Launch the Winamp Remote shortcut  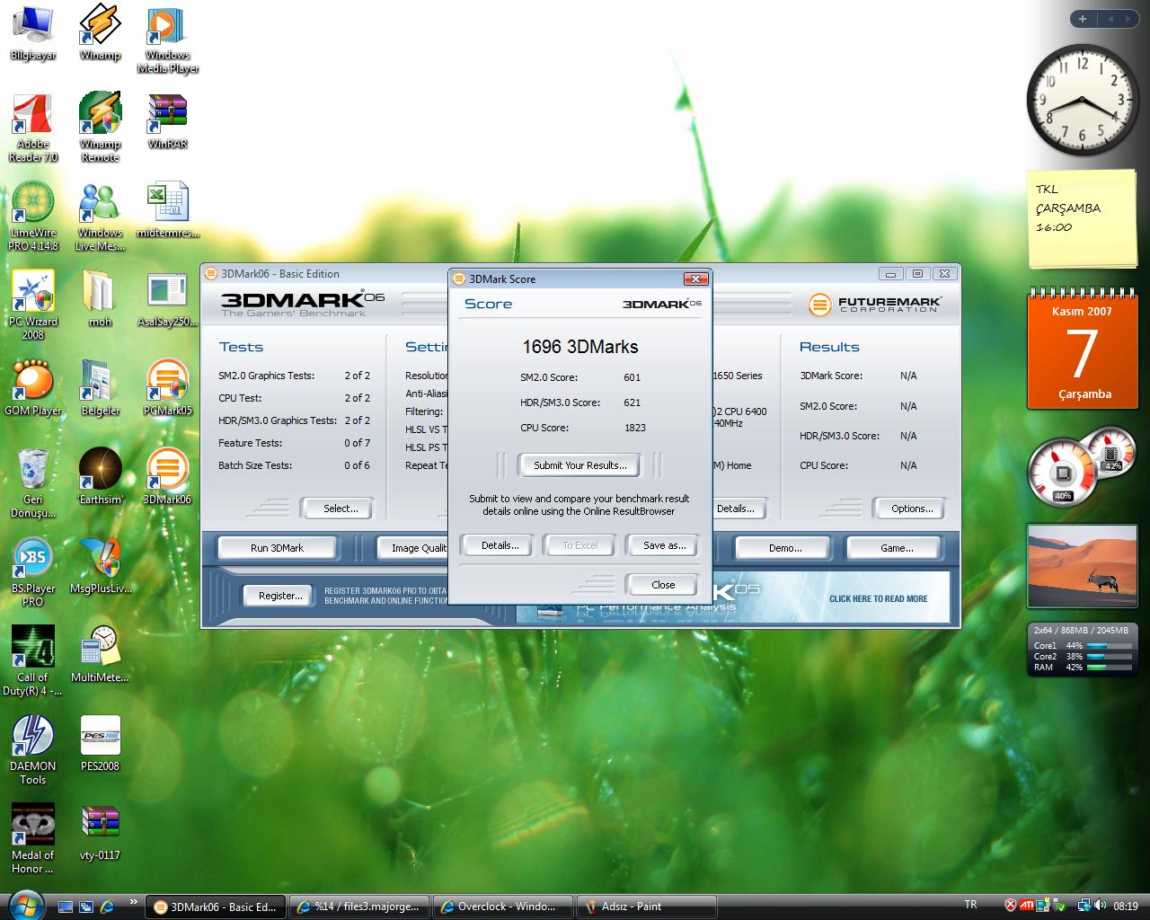(100, 128)
